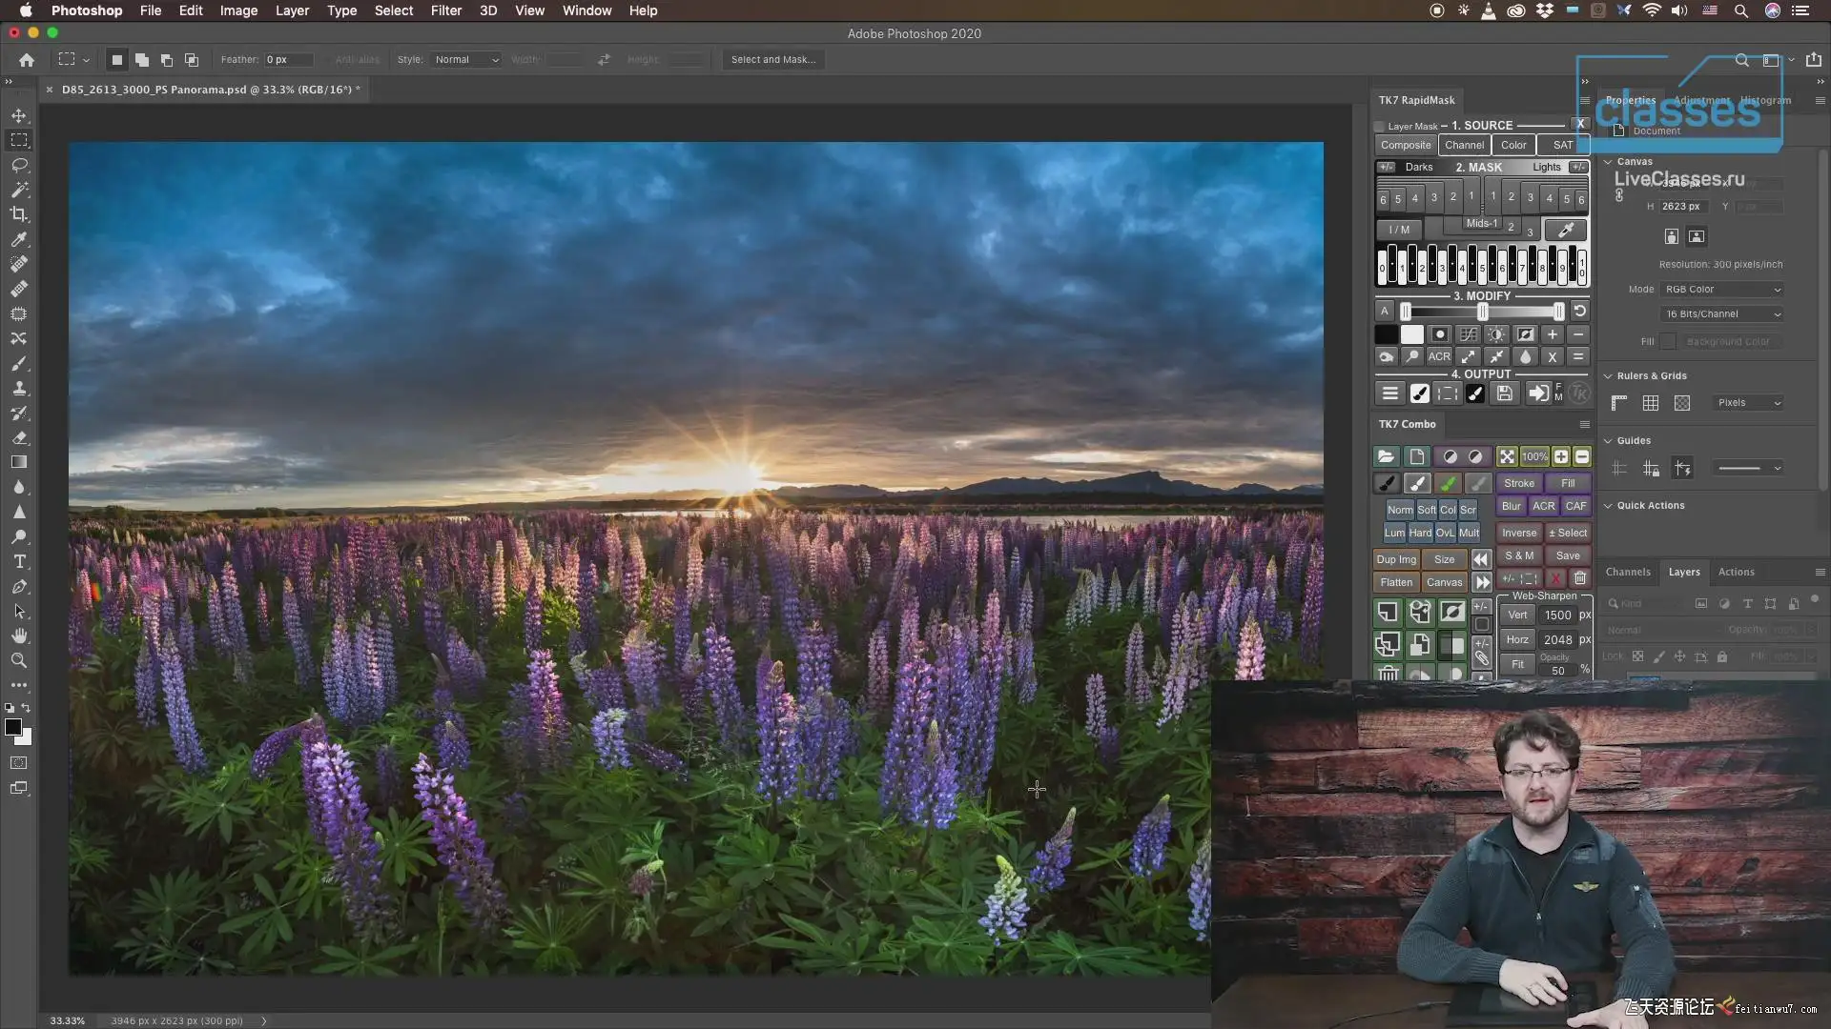Choose the Crop tool

click(x=19, y=214)
